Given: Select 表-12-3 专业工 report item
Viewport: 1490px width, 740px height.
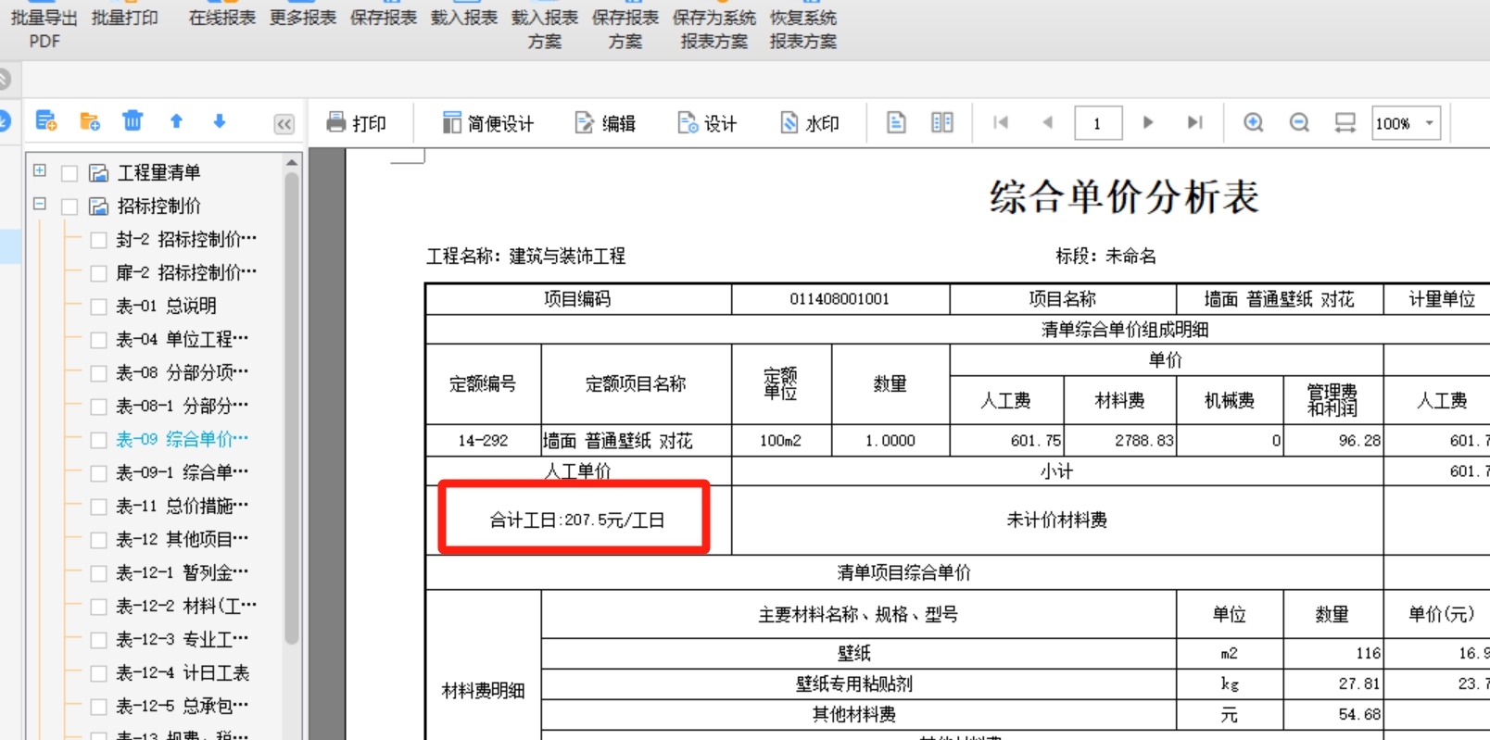Looking at the screenshot, I should tap(182, 639).
